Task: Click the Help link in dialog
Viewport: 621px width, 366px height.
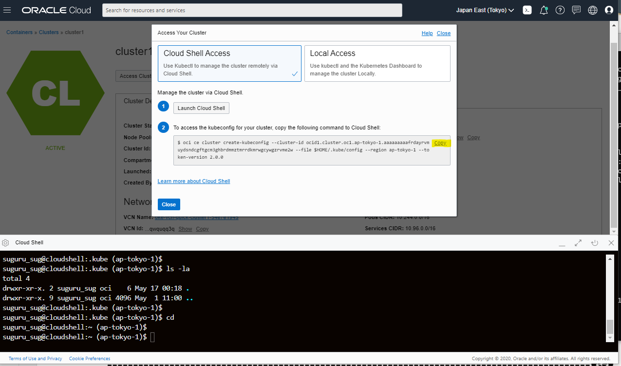Action: pyautogui.click(x=427, y=33)
